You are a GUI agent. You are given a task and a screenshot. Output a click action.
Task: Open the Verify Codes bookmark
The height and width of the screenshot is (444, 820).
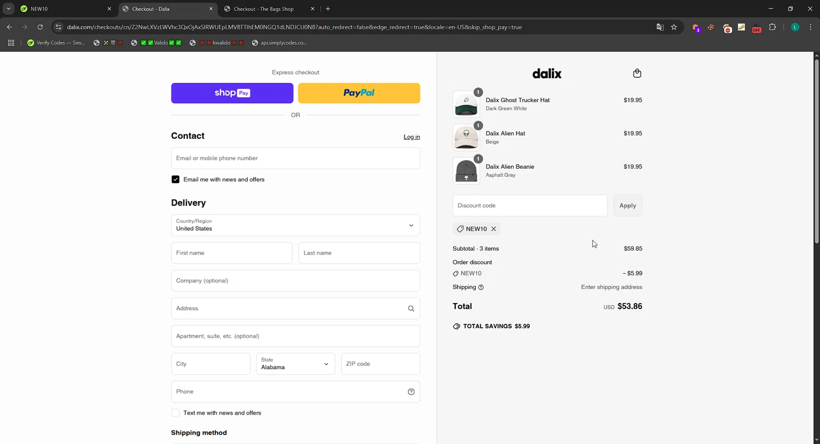56,43
